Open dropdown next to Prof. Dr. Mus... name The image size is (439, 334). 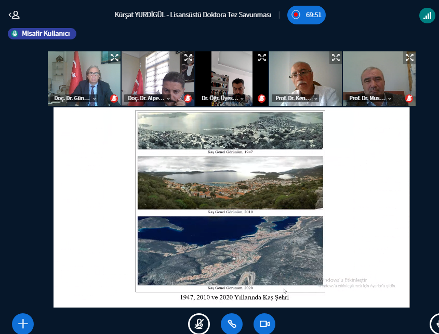(390, 99)
